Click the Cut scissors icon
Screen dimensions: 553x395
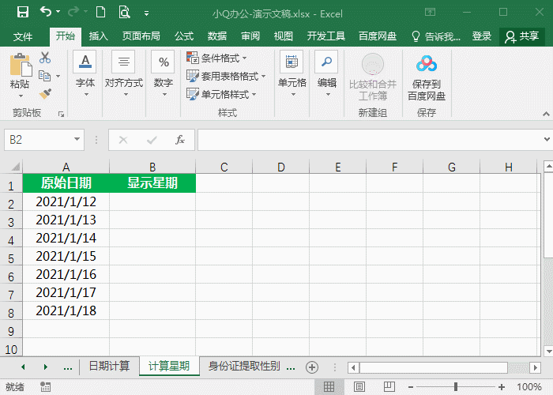45,58
